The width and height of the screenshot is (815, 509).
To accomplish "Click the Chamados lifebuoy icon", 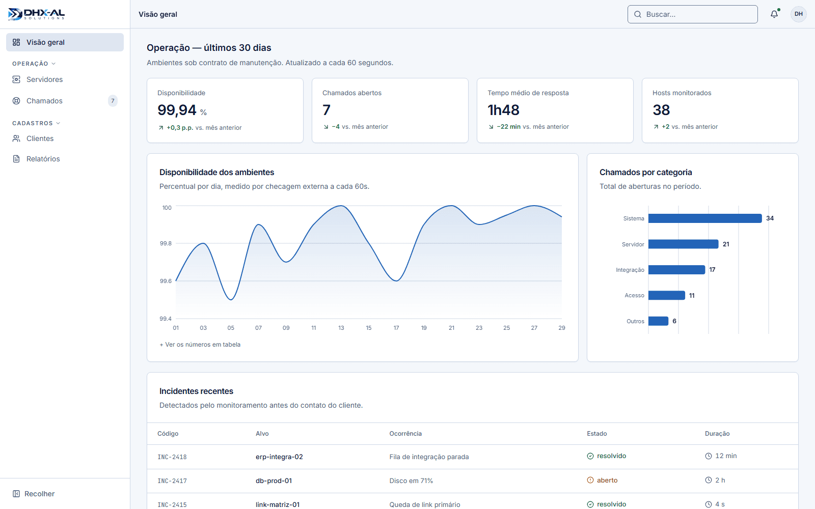I will click(x=16, y=101).
